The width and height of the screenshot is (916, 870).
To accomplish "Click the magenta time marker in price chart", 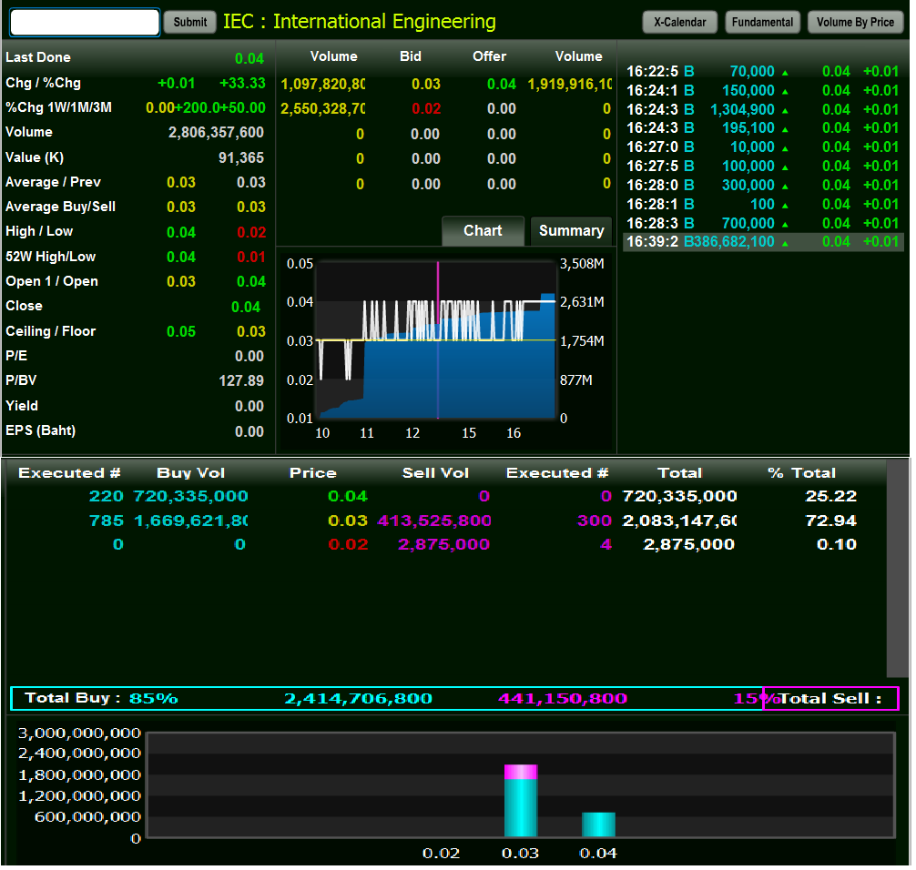I will click(438, 339).
